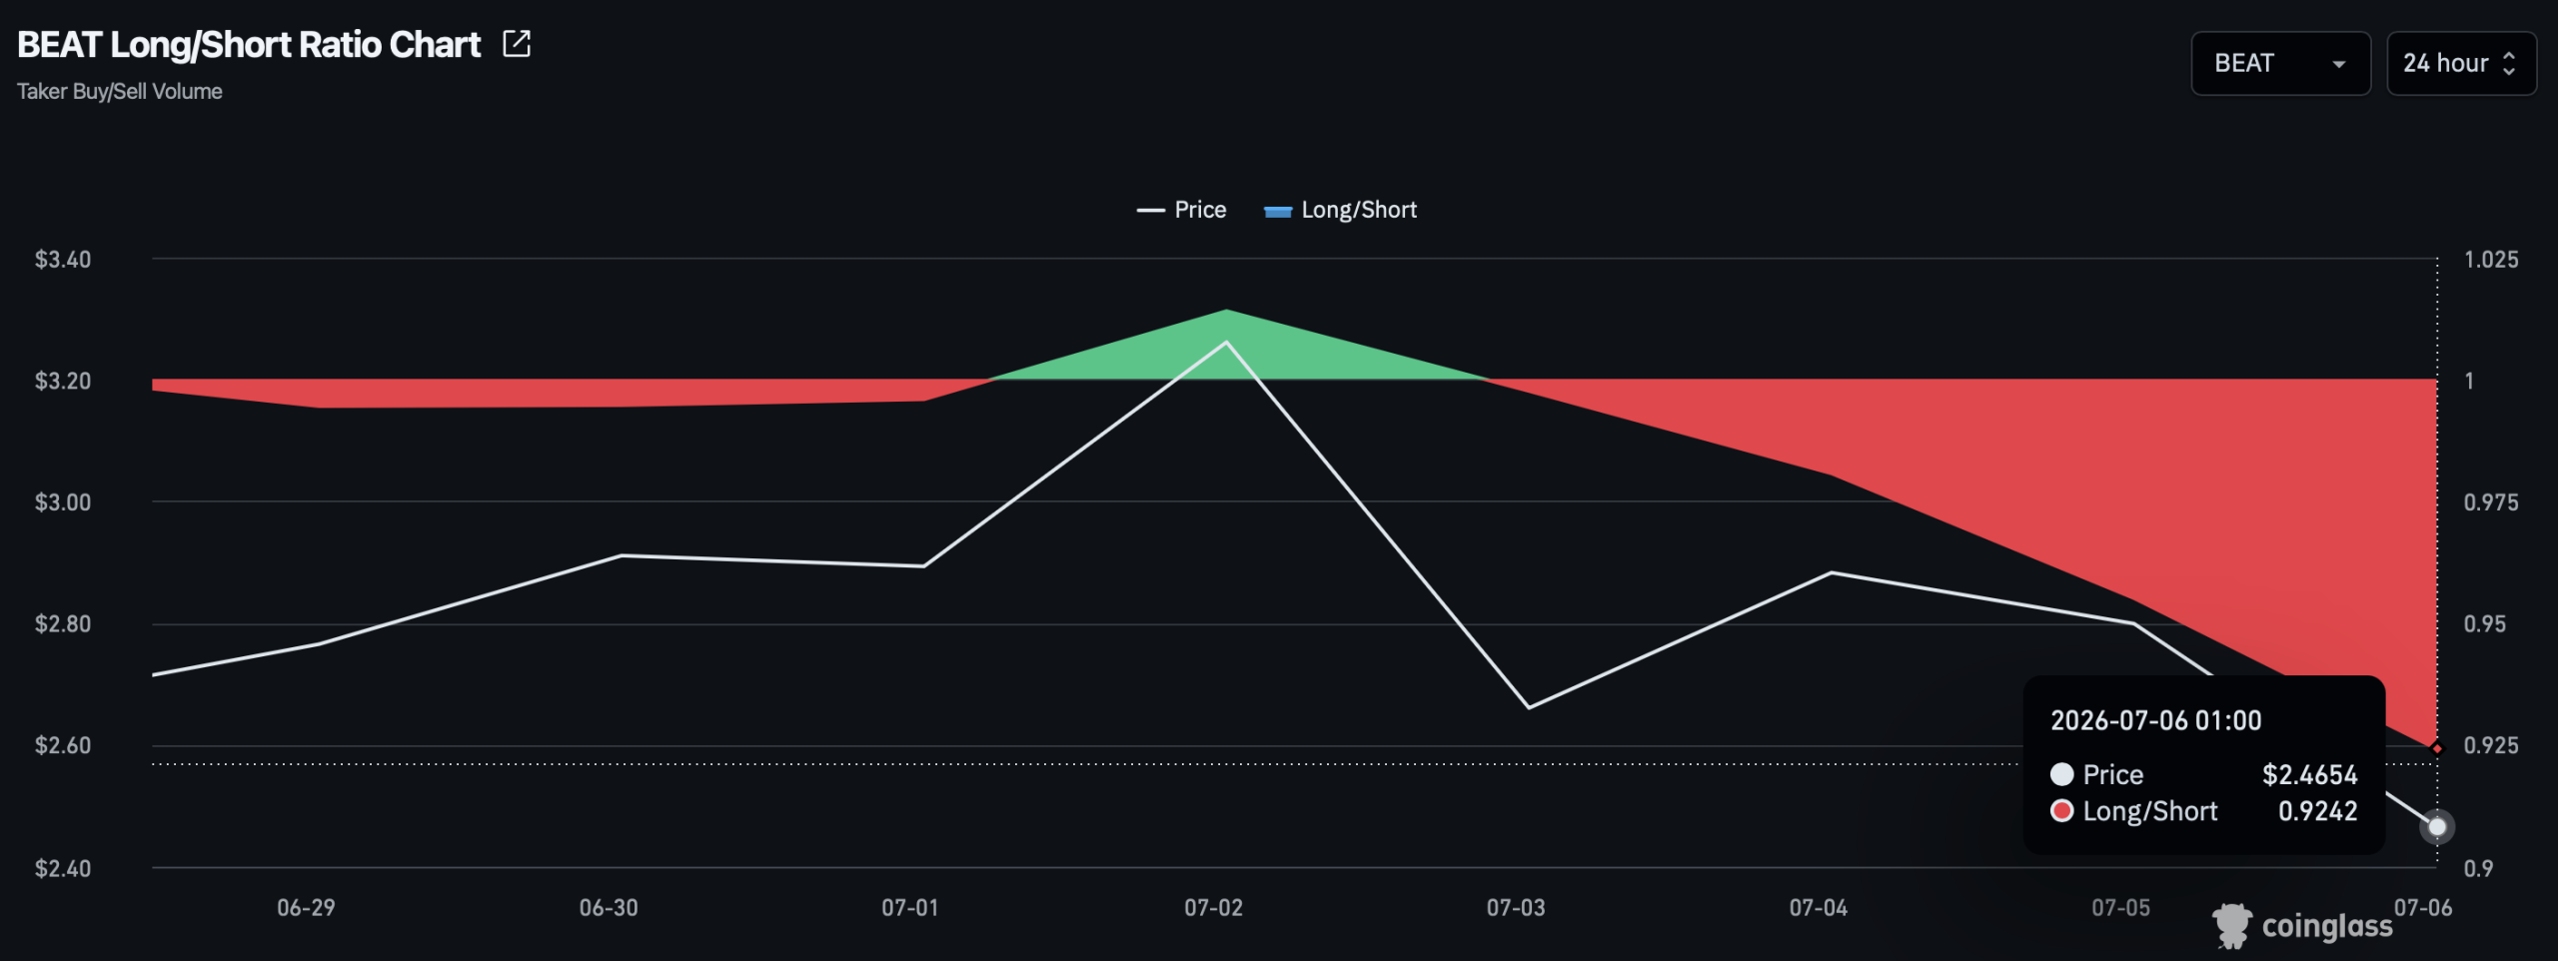2558x961 pixels.
Task: Click the $2.80 price axis label
Action: point(63,624)
